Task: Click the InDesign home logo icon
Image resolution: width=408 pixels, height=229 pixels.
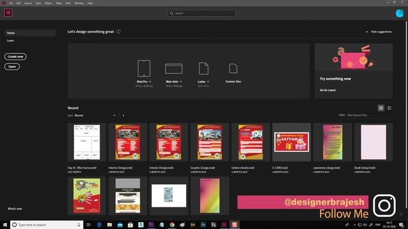Action: [x=8, y=13]
